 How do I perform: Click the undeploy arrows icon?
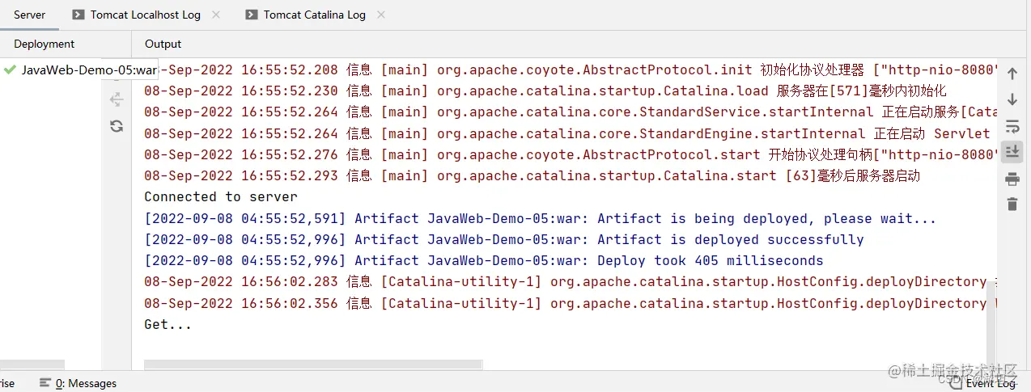pos(117,99)
